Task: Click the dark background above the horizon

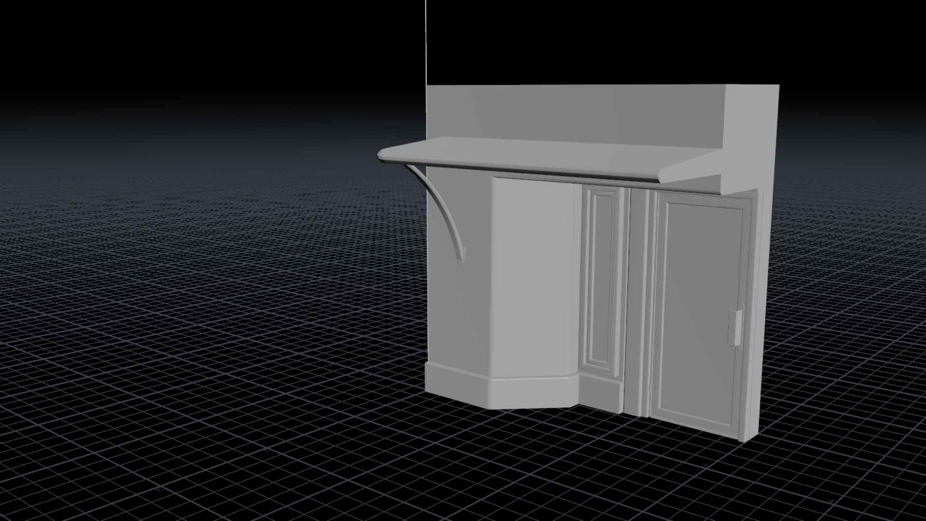Action: [x=193, y=48]
